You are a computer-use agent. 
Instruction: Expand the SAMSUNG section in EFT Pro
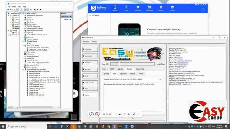click(90, 56)
